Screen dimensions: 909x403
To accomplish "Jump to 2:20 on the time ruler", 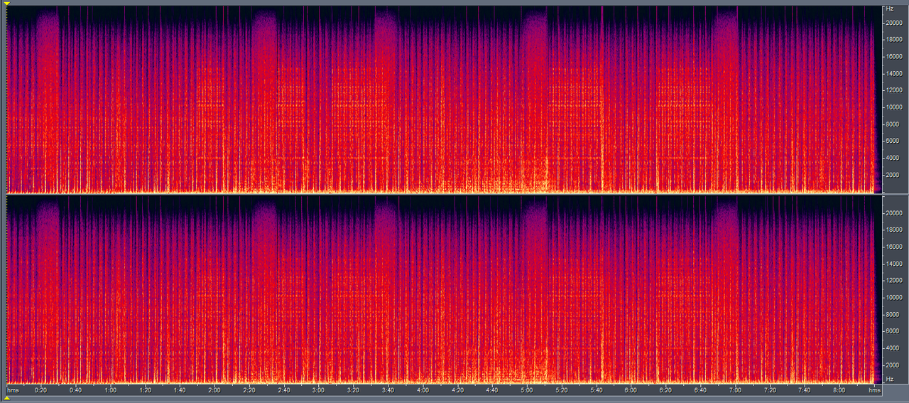I will tap(249, 390).
